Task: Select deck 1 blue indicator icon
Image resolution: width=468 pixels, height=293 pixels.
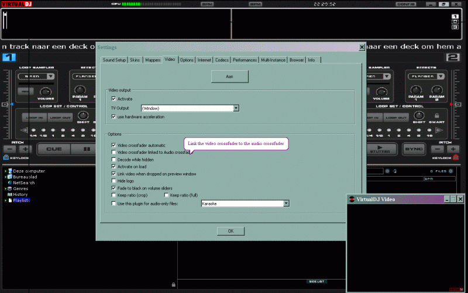Action: [9, 57]
